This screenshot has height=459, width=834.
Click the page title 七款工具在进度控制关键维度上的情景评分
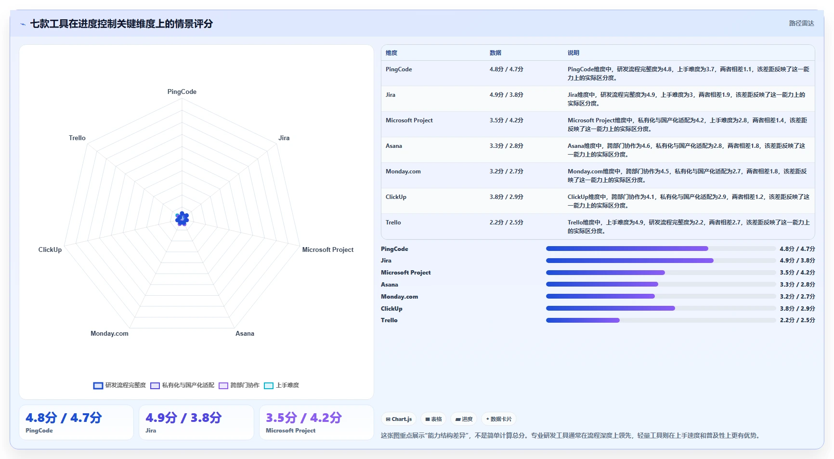121,24
